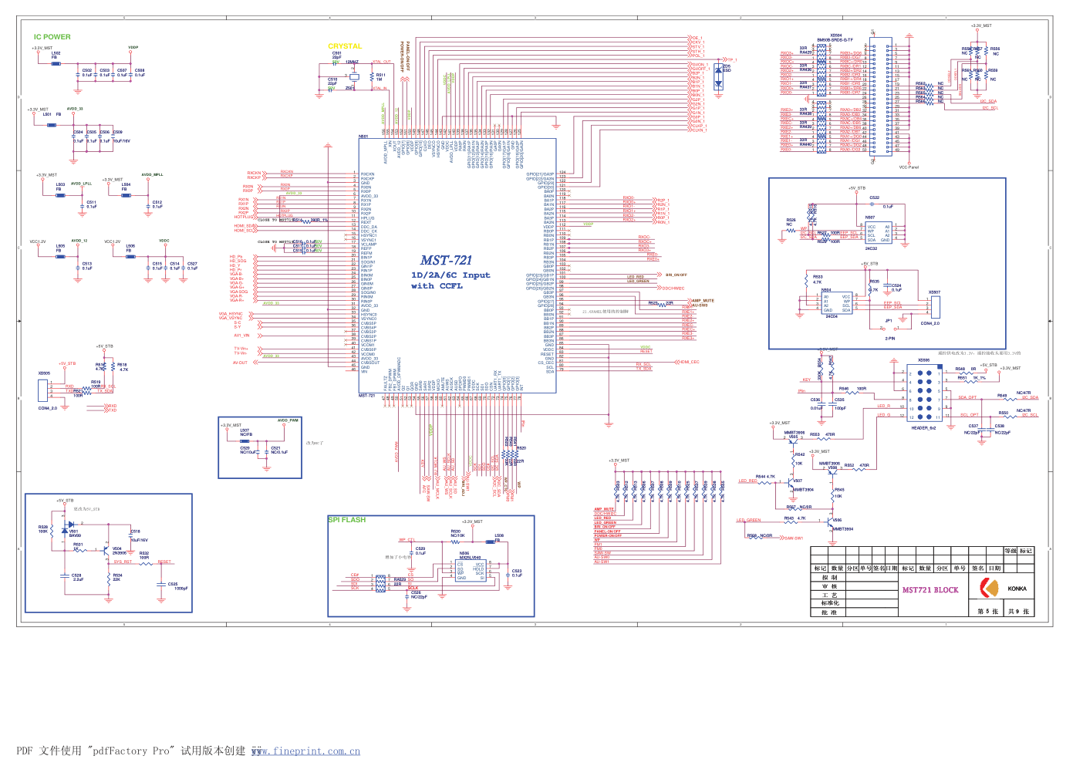Viewport: 1083px width, 766px height.
Task: Click the SPI FLASH section heading
Action: pos(347,520)
